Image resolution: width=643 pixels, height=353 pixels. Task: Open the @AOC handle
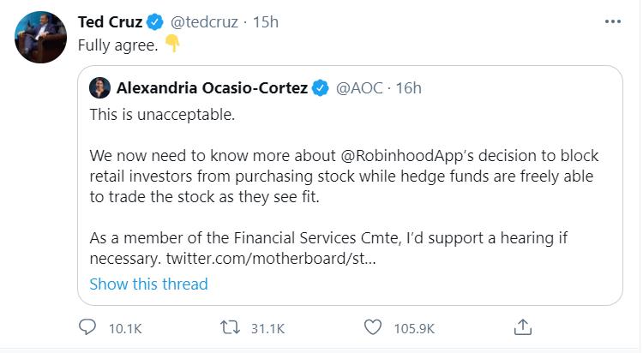click(357, 88)
